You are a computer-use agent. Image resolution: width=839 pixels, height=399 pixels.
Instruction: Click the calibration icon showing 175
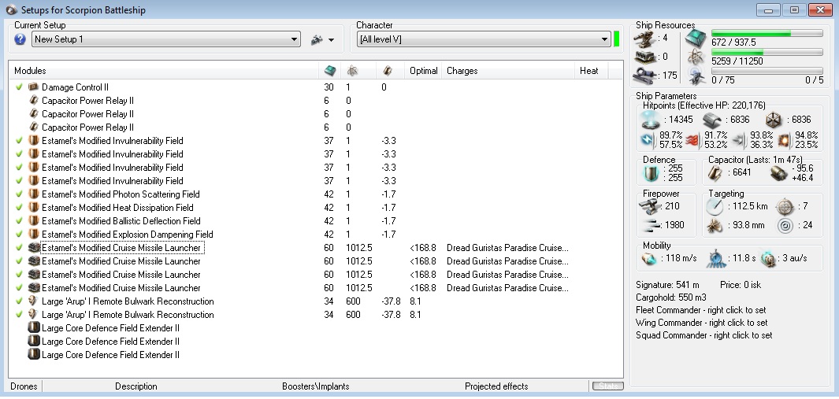click(644, 76)
